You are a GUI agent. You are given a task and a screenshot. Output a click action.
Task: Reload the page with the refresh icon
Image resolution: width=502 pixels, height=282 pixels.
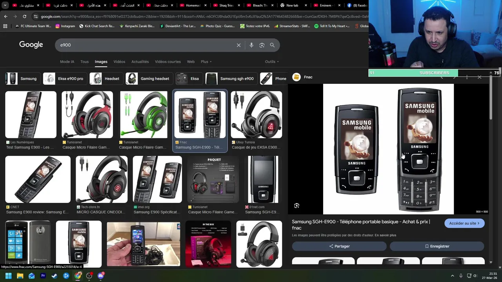24,16
